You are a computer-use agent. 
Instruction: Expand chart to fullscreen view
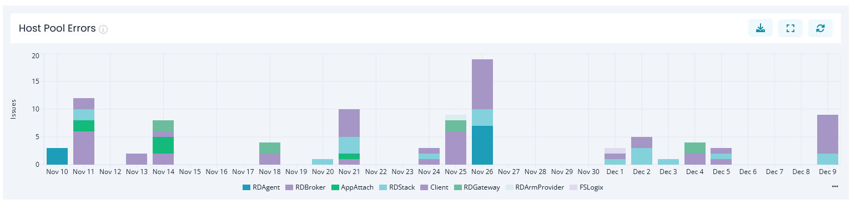(x=790, y=28)
